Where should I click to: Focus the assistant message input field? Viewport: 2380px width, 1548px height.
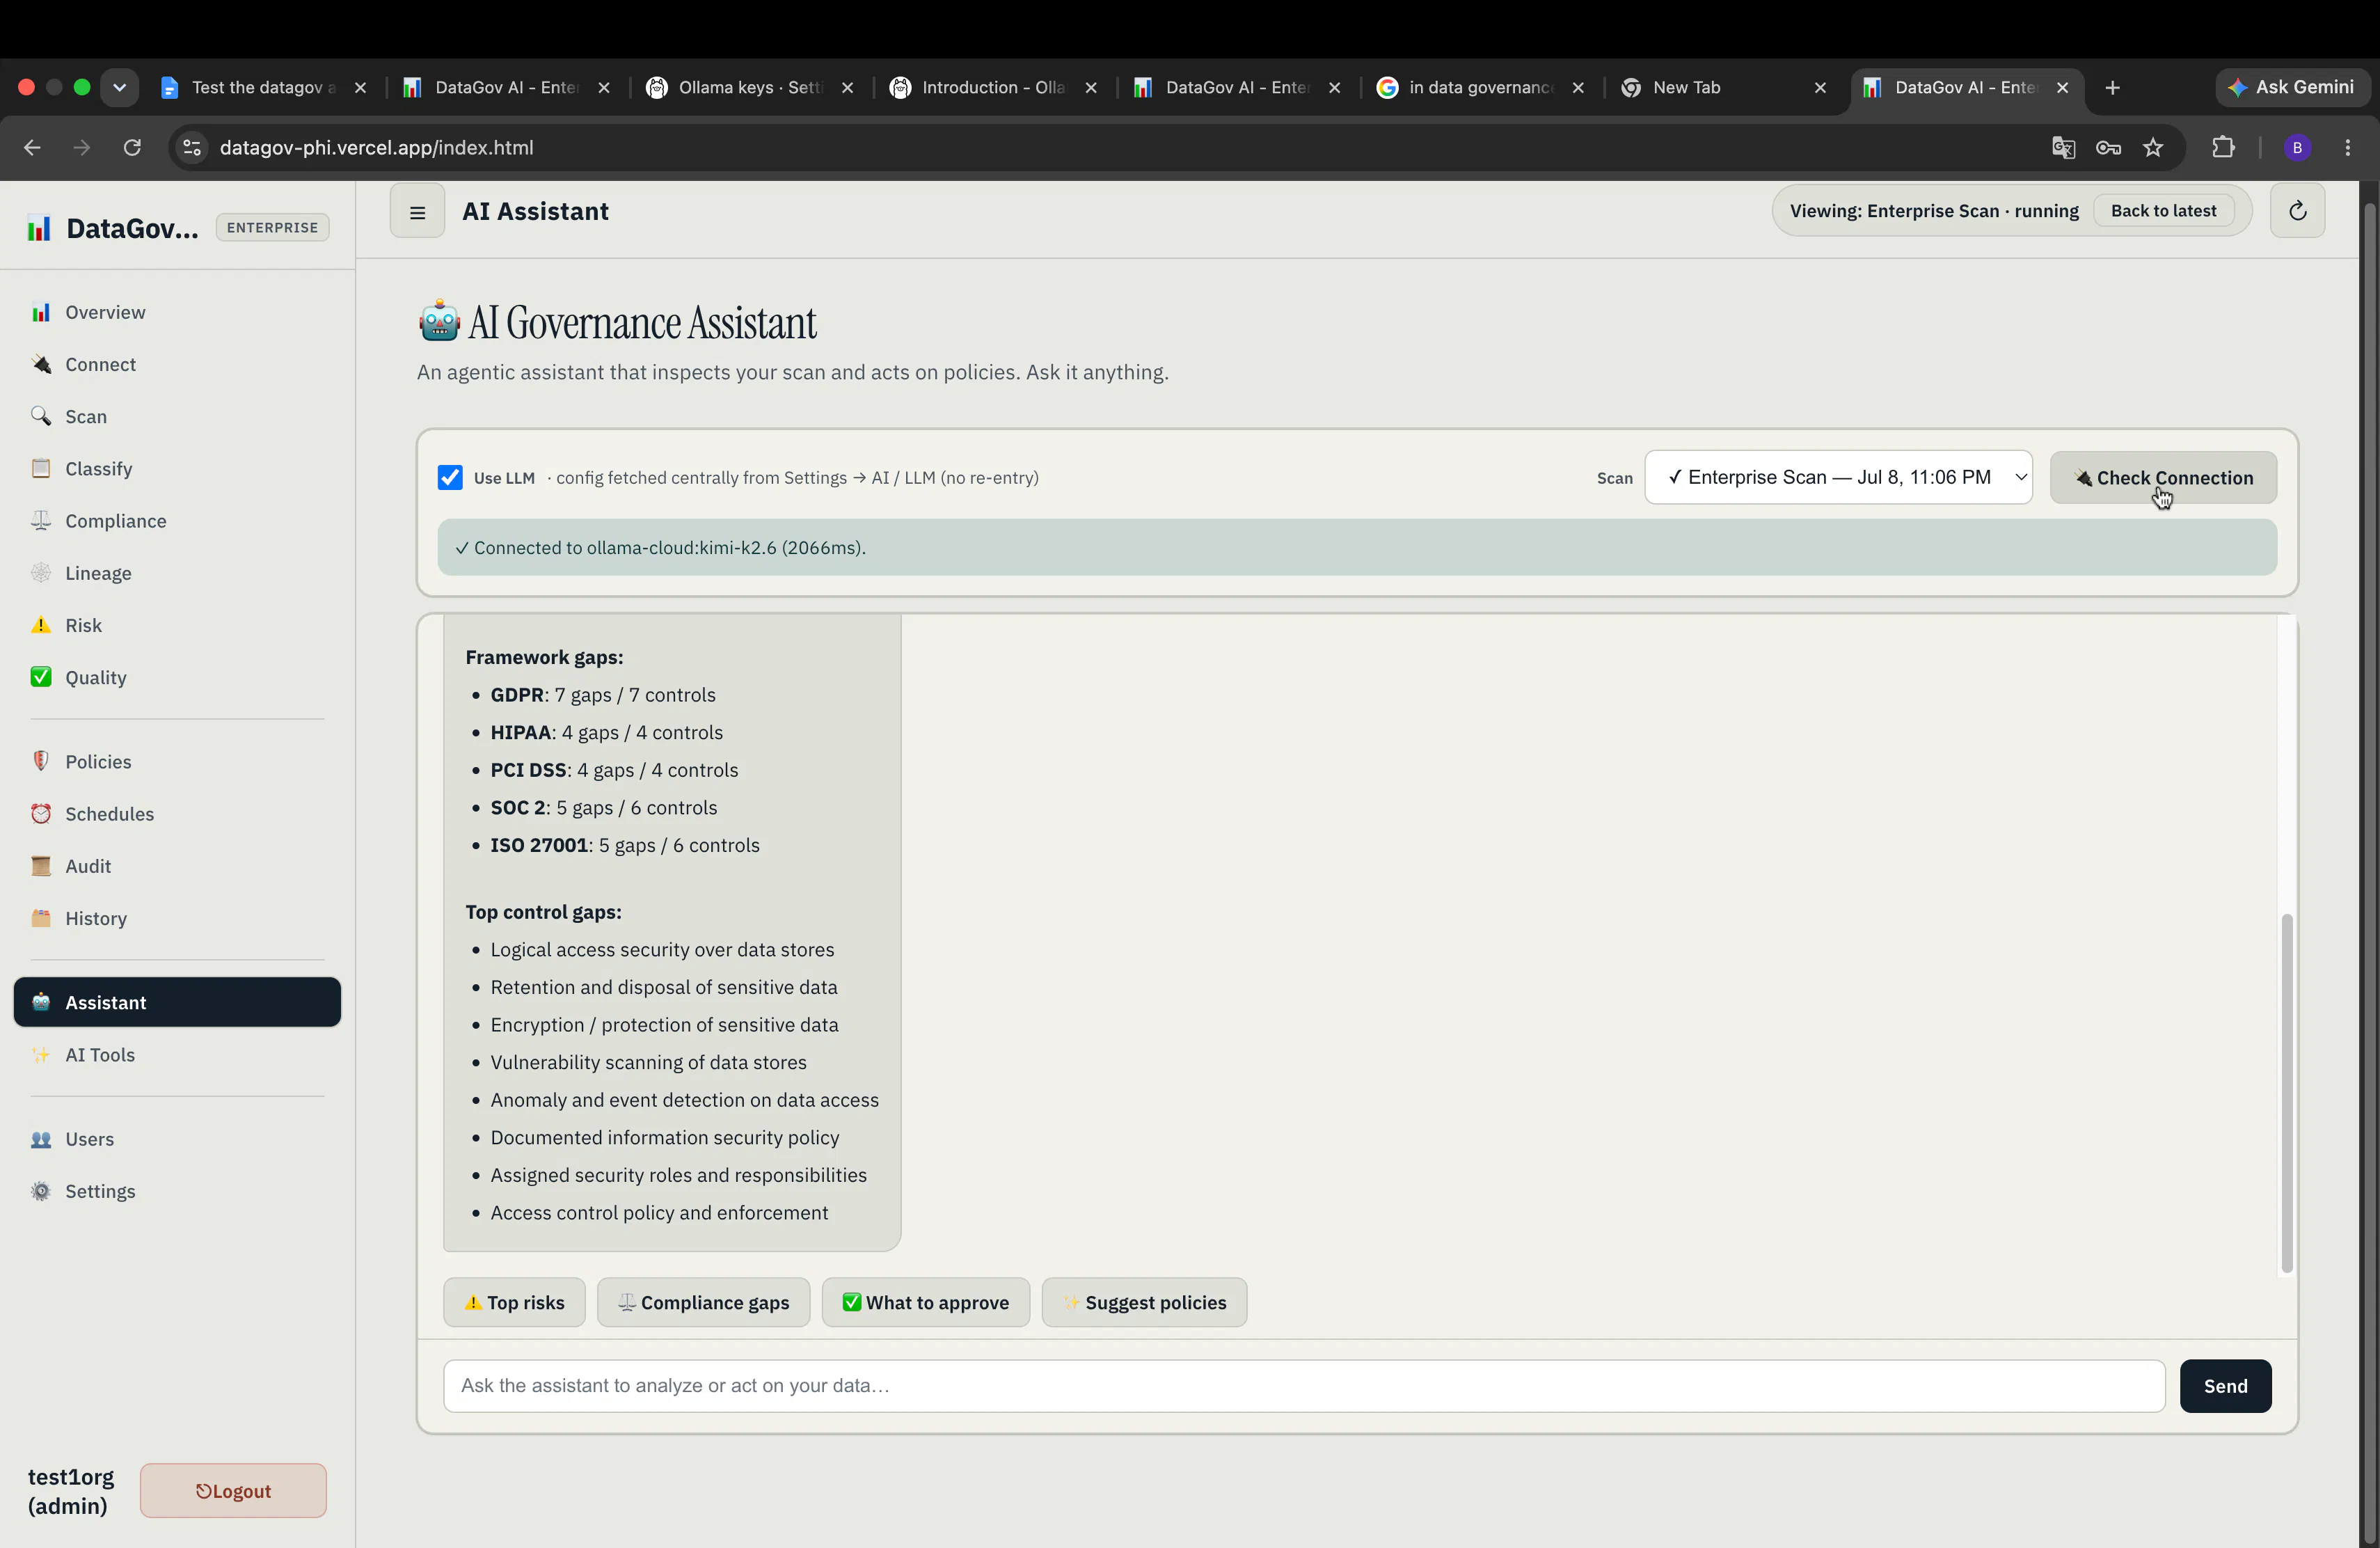(x=1304, y=1386)
